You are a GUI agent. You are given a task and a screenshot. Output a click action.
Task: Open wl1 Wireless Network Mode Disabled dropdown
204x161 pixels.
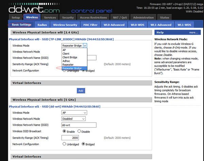(73, 119)
